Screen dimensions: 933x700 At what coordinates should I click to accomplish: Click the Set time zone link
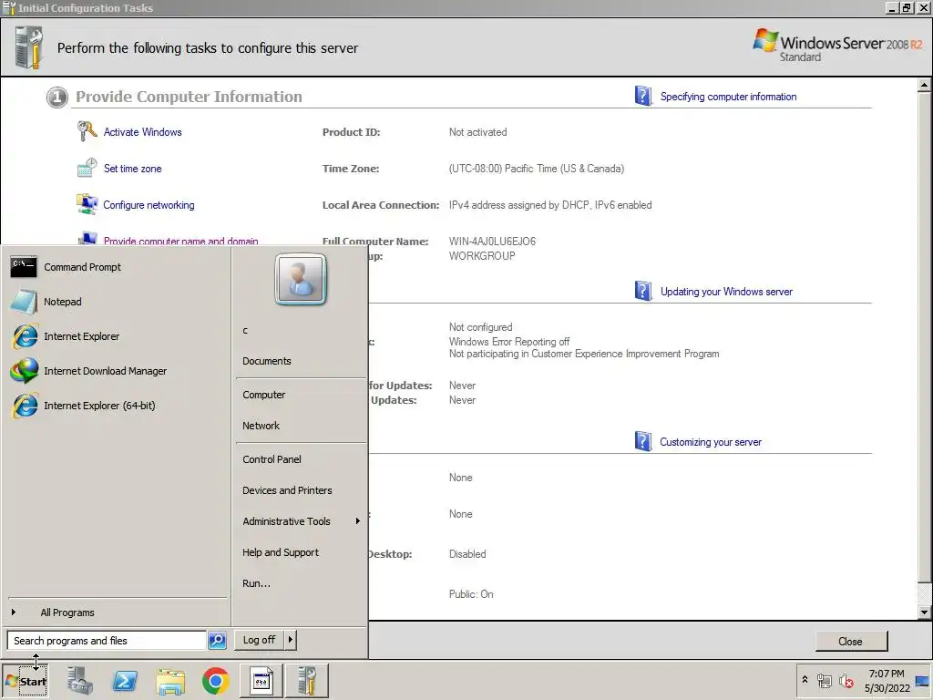pos(133,169)
